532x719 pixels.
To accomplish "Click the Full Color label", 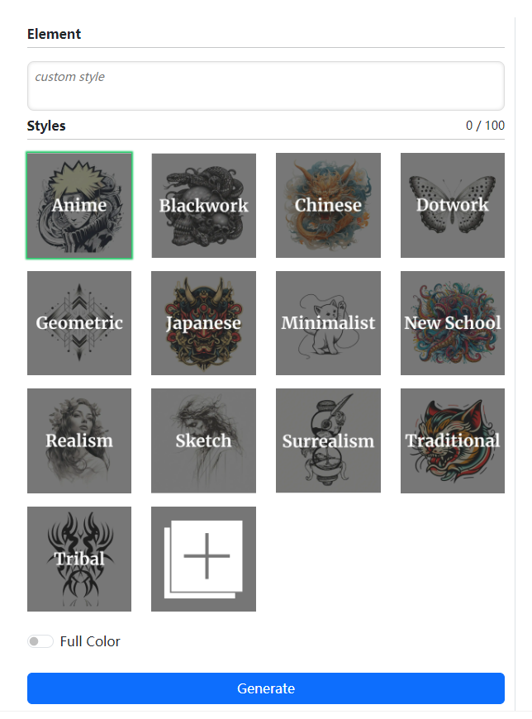I will point(90,641).
